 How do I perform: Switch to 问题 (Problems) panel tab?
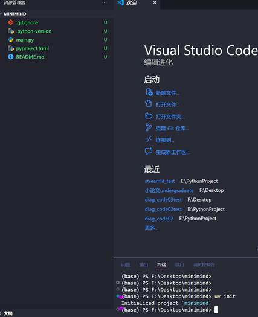126,264
